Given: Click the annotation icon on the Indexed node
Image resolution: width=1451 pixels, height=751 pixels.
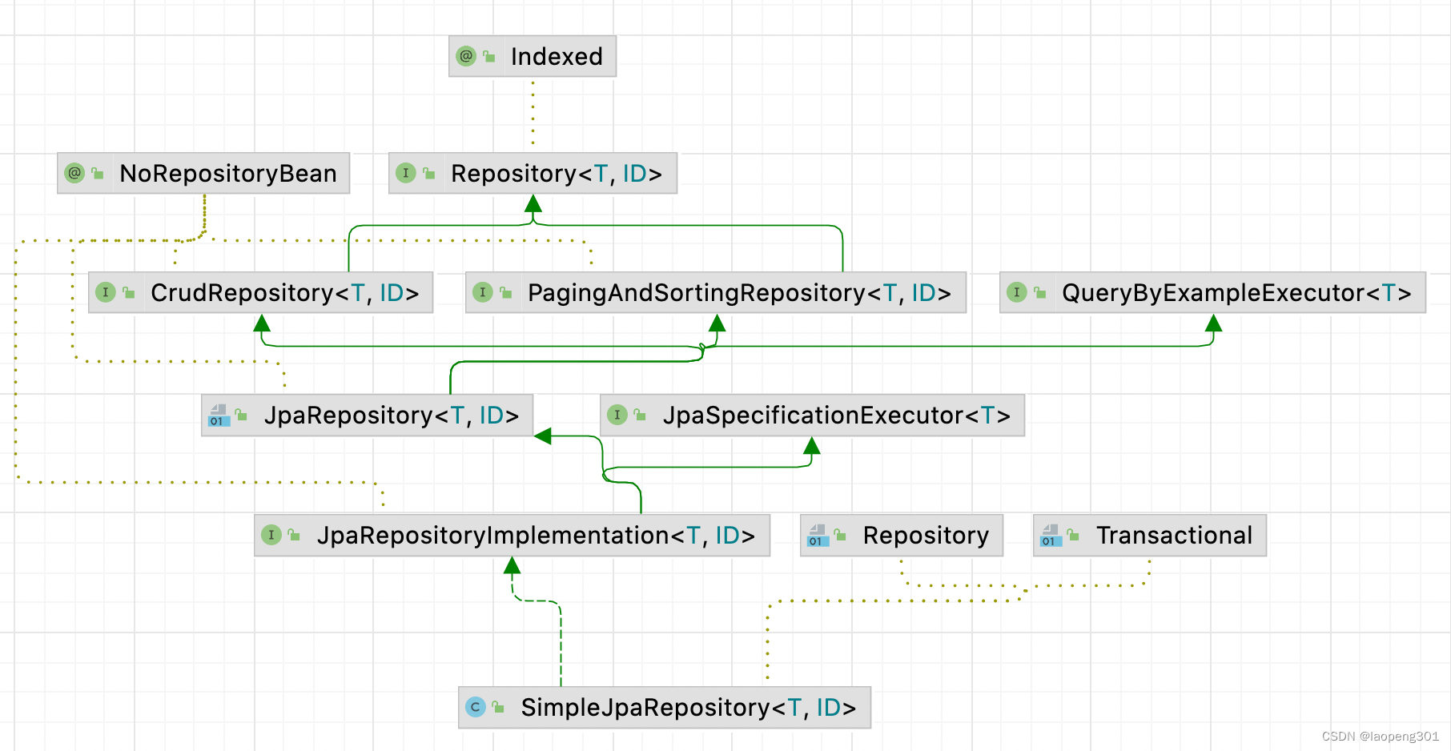Looking at the screenshot, I should 466,56.
